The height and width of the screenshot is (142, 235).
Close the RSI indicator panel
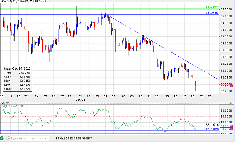tap(231, 103)
